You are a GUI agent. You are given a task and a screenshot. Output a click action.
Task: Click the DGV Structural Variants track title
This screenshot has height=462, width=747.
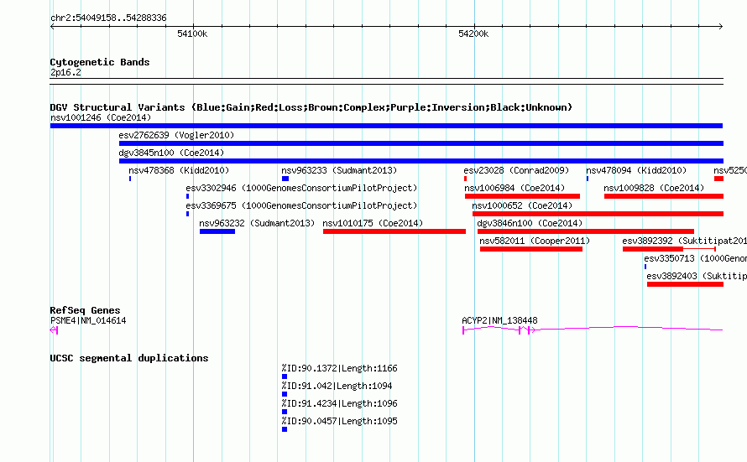311,107
